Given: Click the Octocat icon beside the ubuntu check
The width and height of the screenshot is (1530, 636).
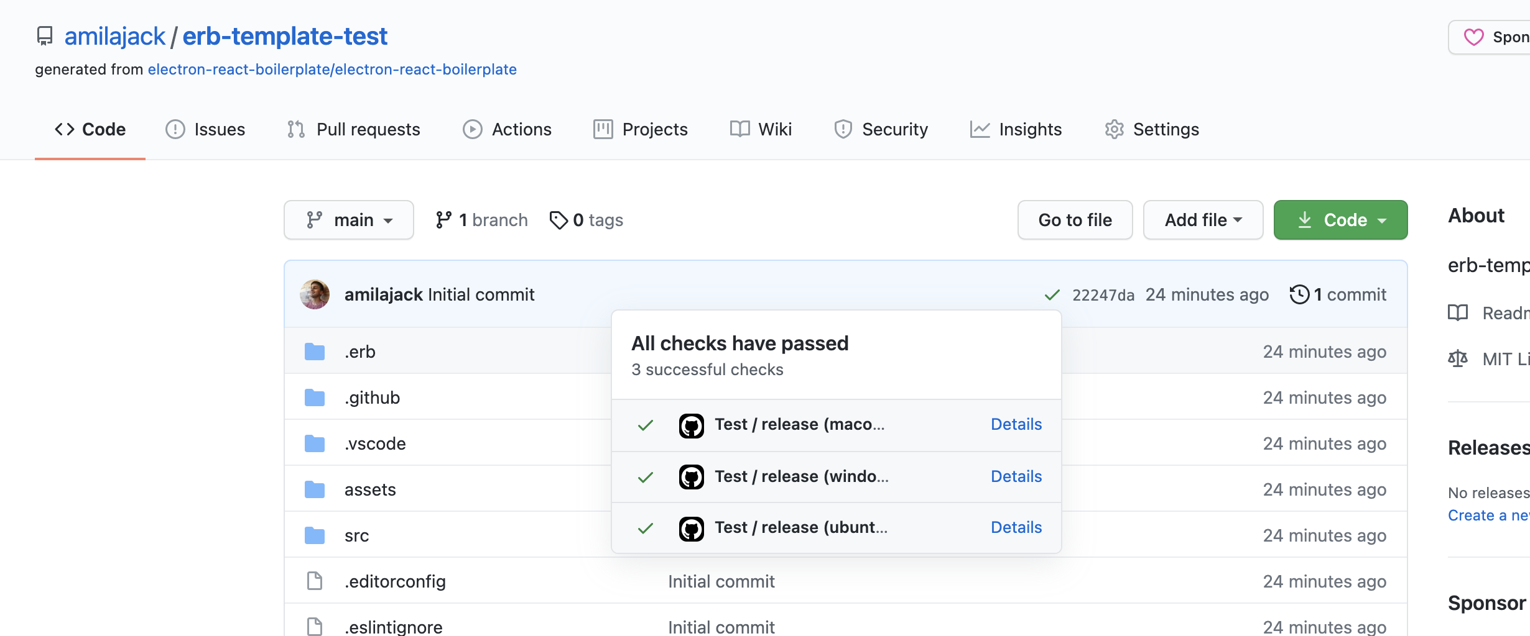Looking at the screenshot, I should click(691, 527).
